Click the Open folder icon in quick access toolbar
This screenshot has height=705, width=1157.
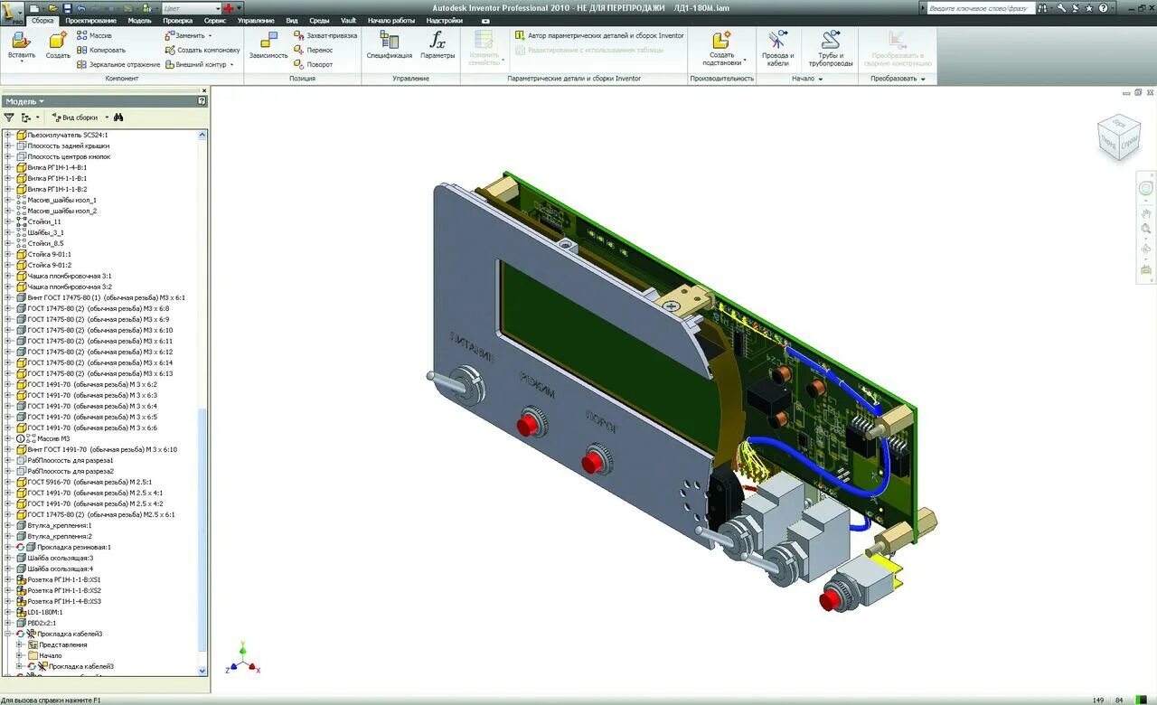point(53,7)
